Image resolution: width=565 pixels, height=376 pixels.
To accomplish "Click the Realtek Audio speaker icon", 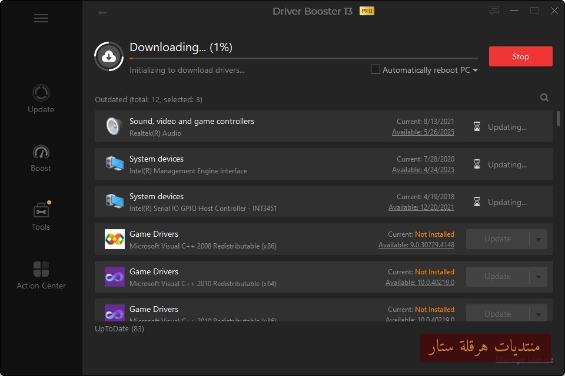I will click(114, 126).
